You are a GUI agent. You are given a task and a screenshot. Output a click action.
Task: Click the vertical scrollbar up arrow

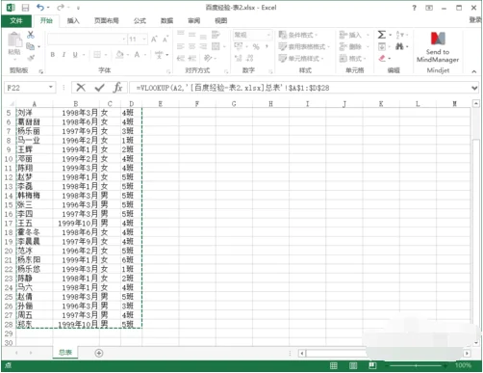pos(476,103)
